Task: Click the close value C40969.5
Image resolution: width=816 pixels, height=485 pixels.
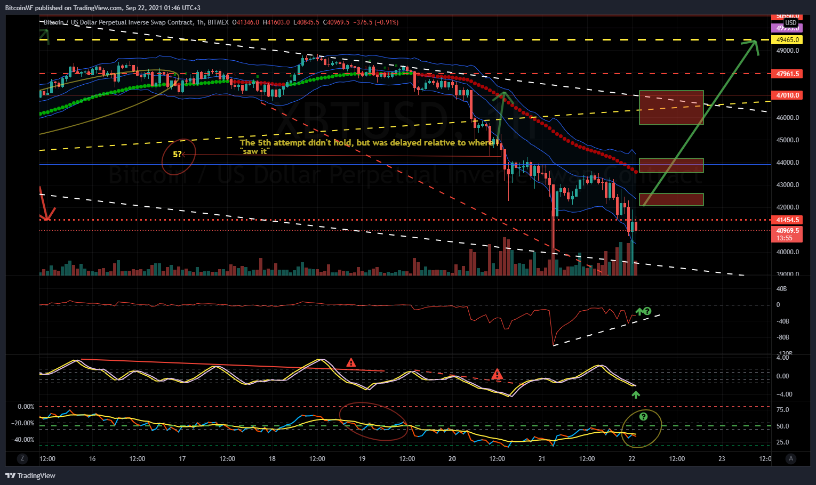Action: (336, 22)
